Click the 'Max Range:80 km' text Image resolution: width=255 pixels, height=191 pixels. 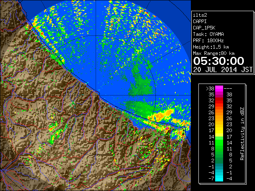pos(214,53)
